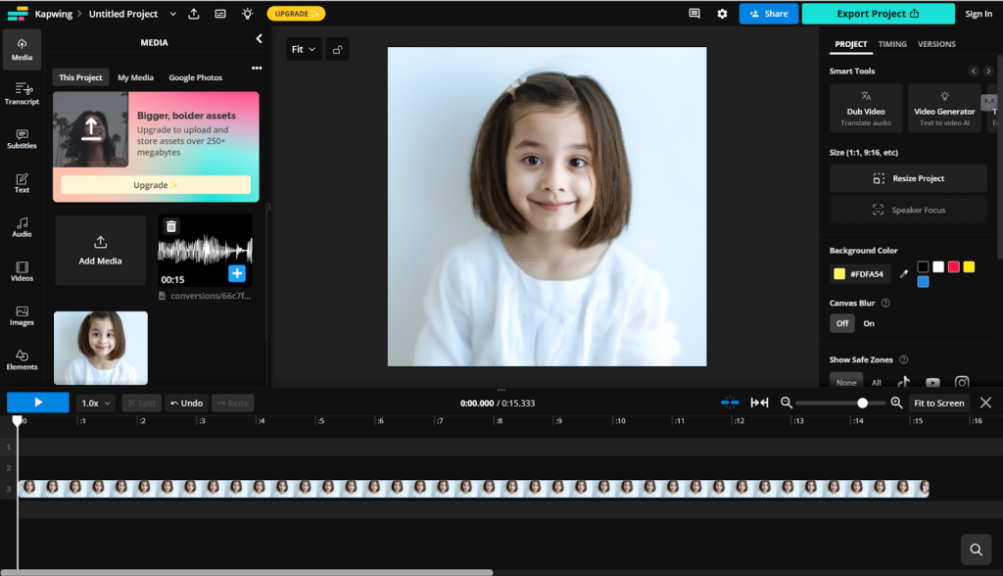Viewport: 1003px width, 576px height.
Task: Zoom in the timeline with plus magnifier
Action: (897, 403)
